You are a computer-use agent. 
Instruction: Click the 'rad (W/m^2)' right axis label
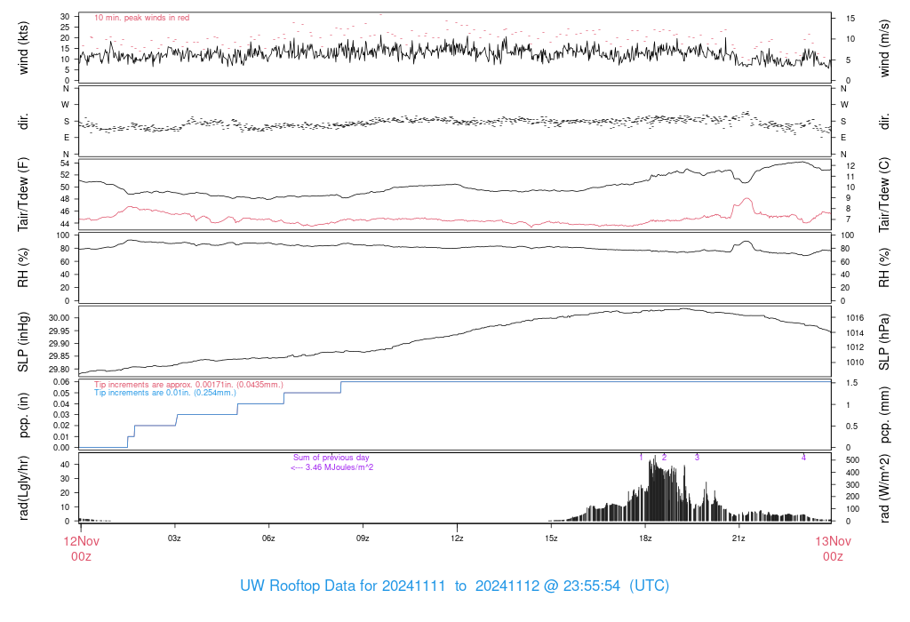[884, 487]
